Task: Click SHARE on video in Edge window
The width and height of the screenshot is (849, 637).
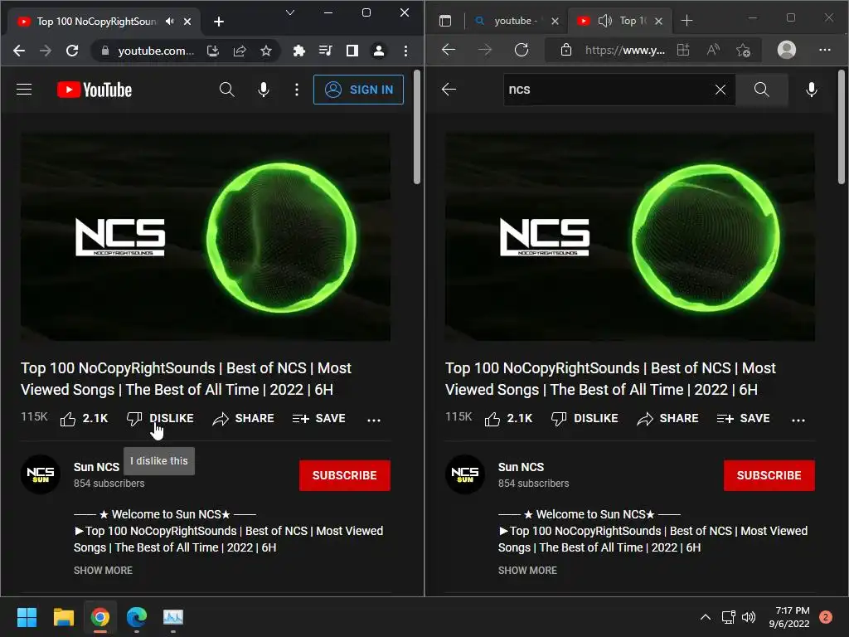Action: [x=667, y=419]
